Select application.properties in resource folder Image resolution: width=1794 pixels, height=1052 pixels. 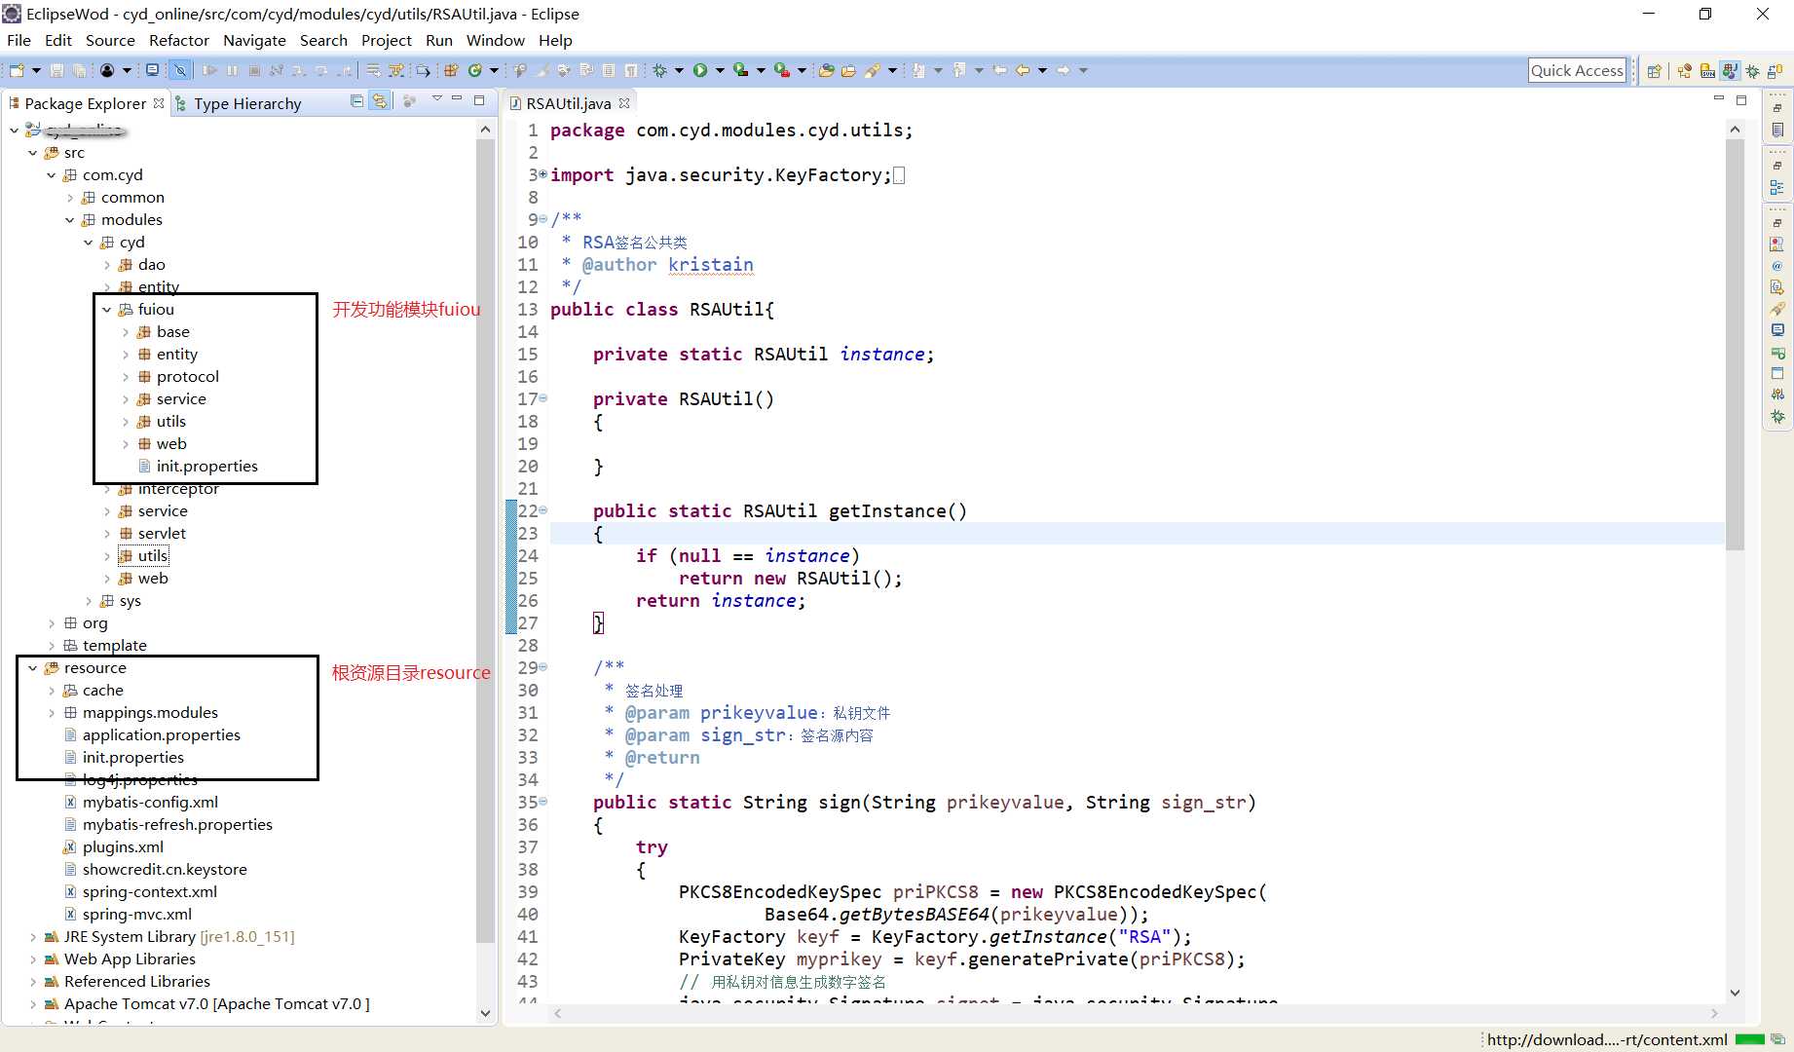(x=161, y=734)
